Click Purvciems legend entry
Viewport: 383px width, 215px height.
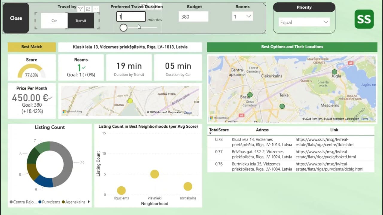click(49, 202)
